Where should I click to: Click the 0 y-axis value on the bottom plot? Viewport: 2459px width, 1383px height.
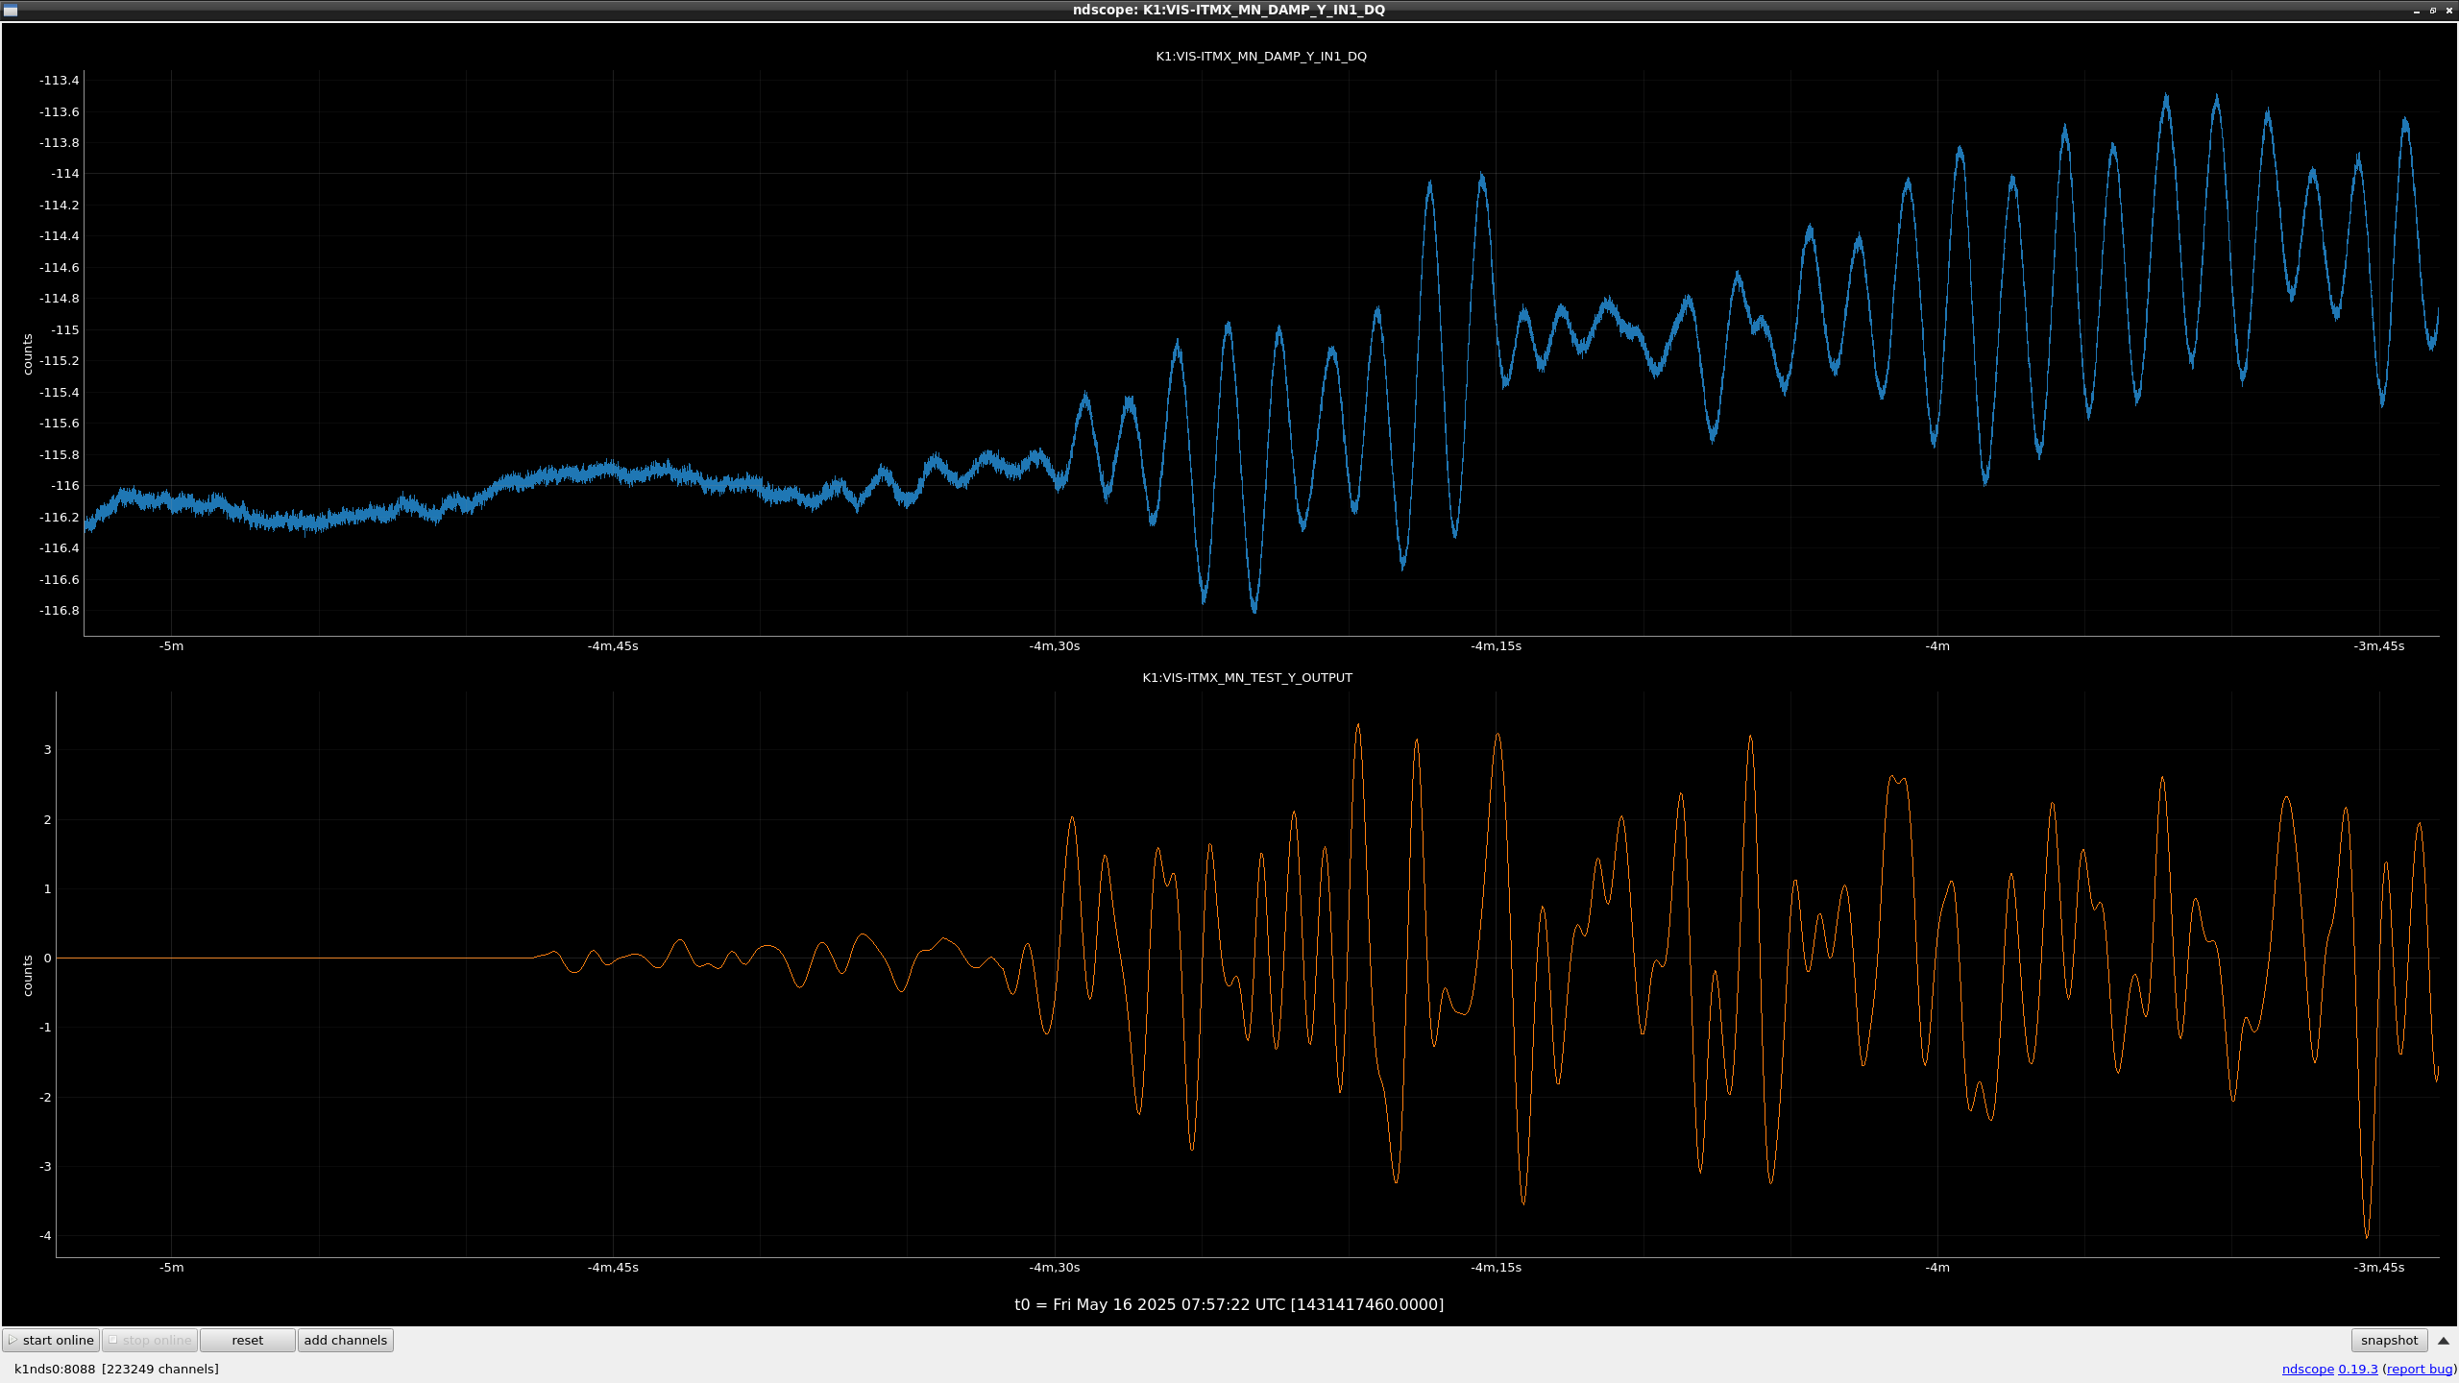coord(47,958)
